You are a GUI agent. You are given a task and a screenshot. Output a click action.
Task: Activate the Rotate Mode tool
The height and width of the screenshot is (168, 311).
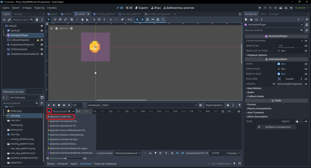pos(60,19)
